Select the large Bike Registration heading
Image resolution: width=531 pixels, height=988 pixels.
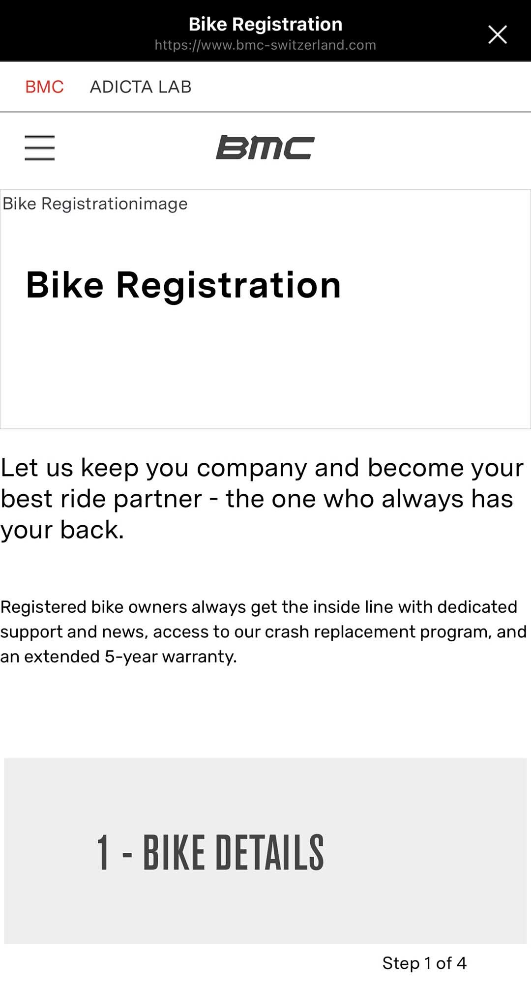[183, 286]
